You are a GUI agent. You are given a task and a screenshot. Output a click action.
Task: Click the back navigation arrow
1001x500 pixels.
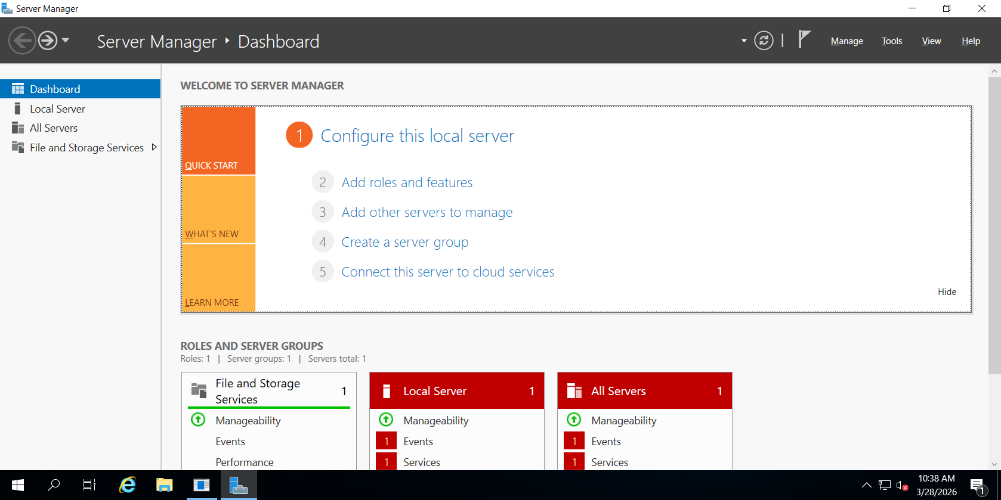pyautogui.click(x=22, y=41)
